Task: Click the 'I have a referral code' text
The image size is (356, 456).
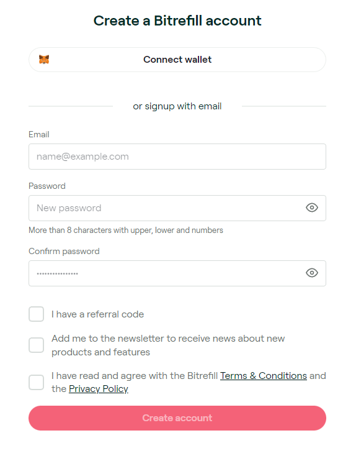Action: [97, 314]
